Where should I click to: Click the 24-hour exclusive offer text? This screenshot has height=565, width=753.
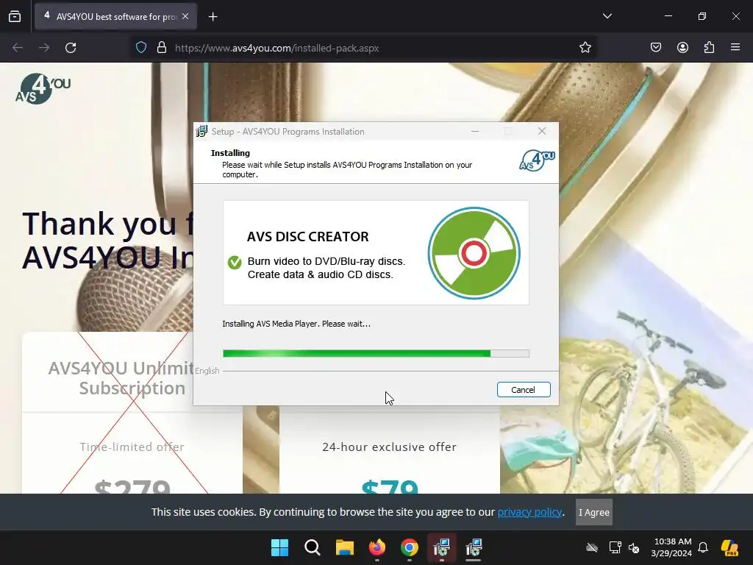(x=390, y=447)
